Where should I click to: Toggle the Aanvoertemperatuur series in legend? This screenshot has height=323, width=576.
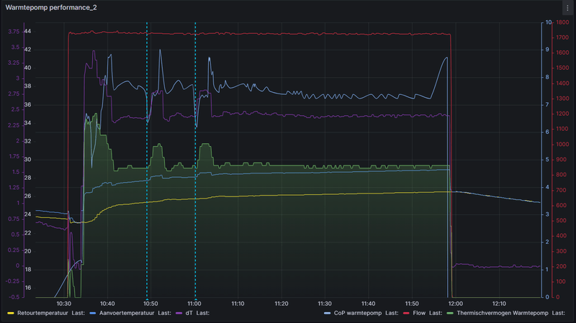[x=127, y=313]
